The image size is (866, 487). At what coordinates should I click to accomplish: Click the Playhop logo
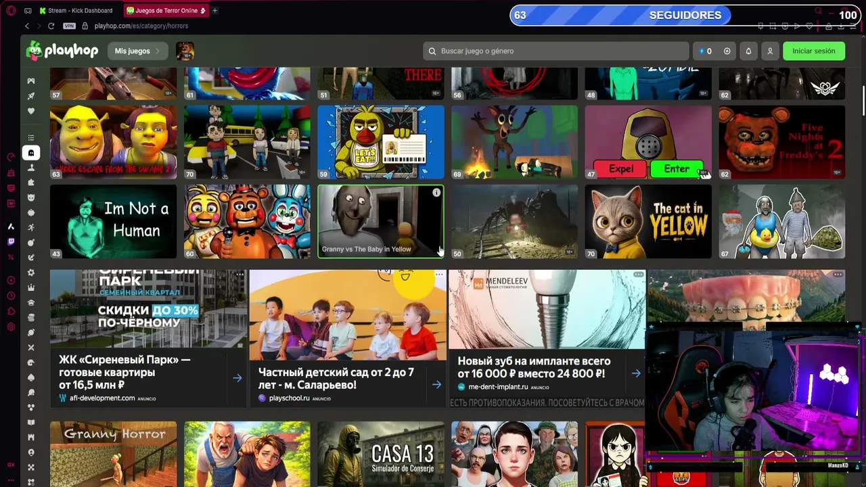pos(62,51)
